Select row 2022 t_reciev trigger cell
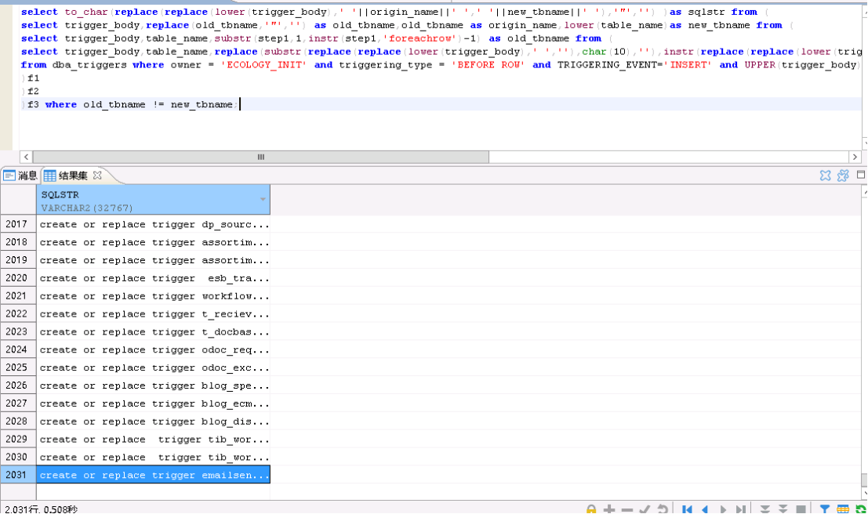 154,313
